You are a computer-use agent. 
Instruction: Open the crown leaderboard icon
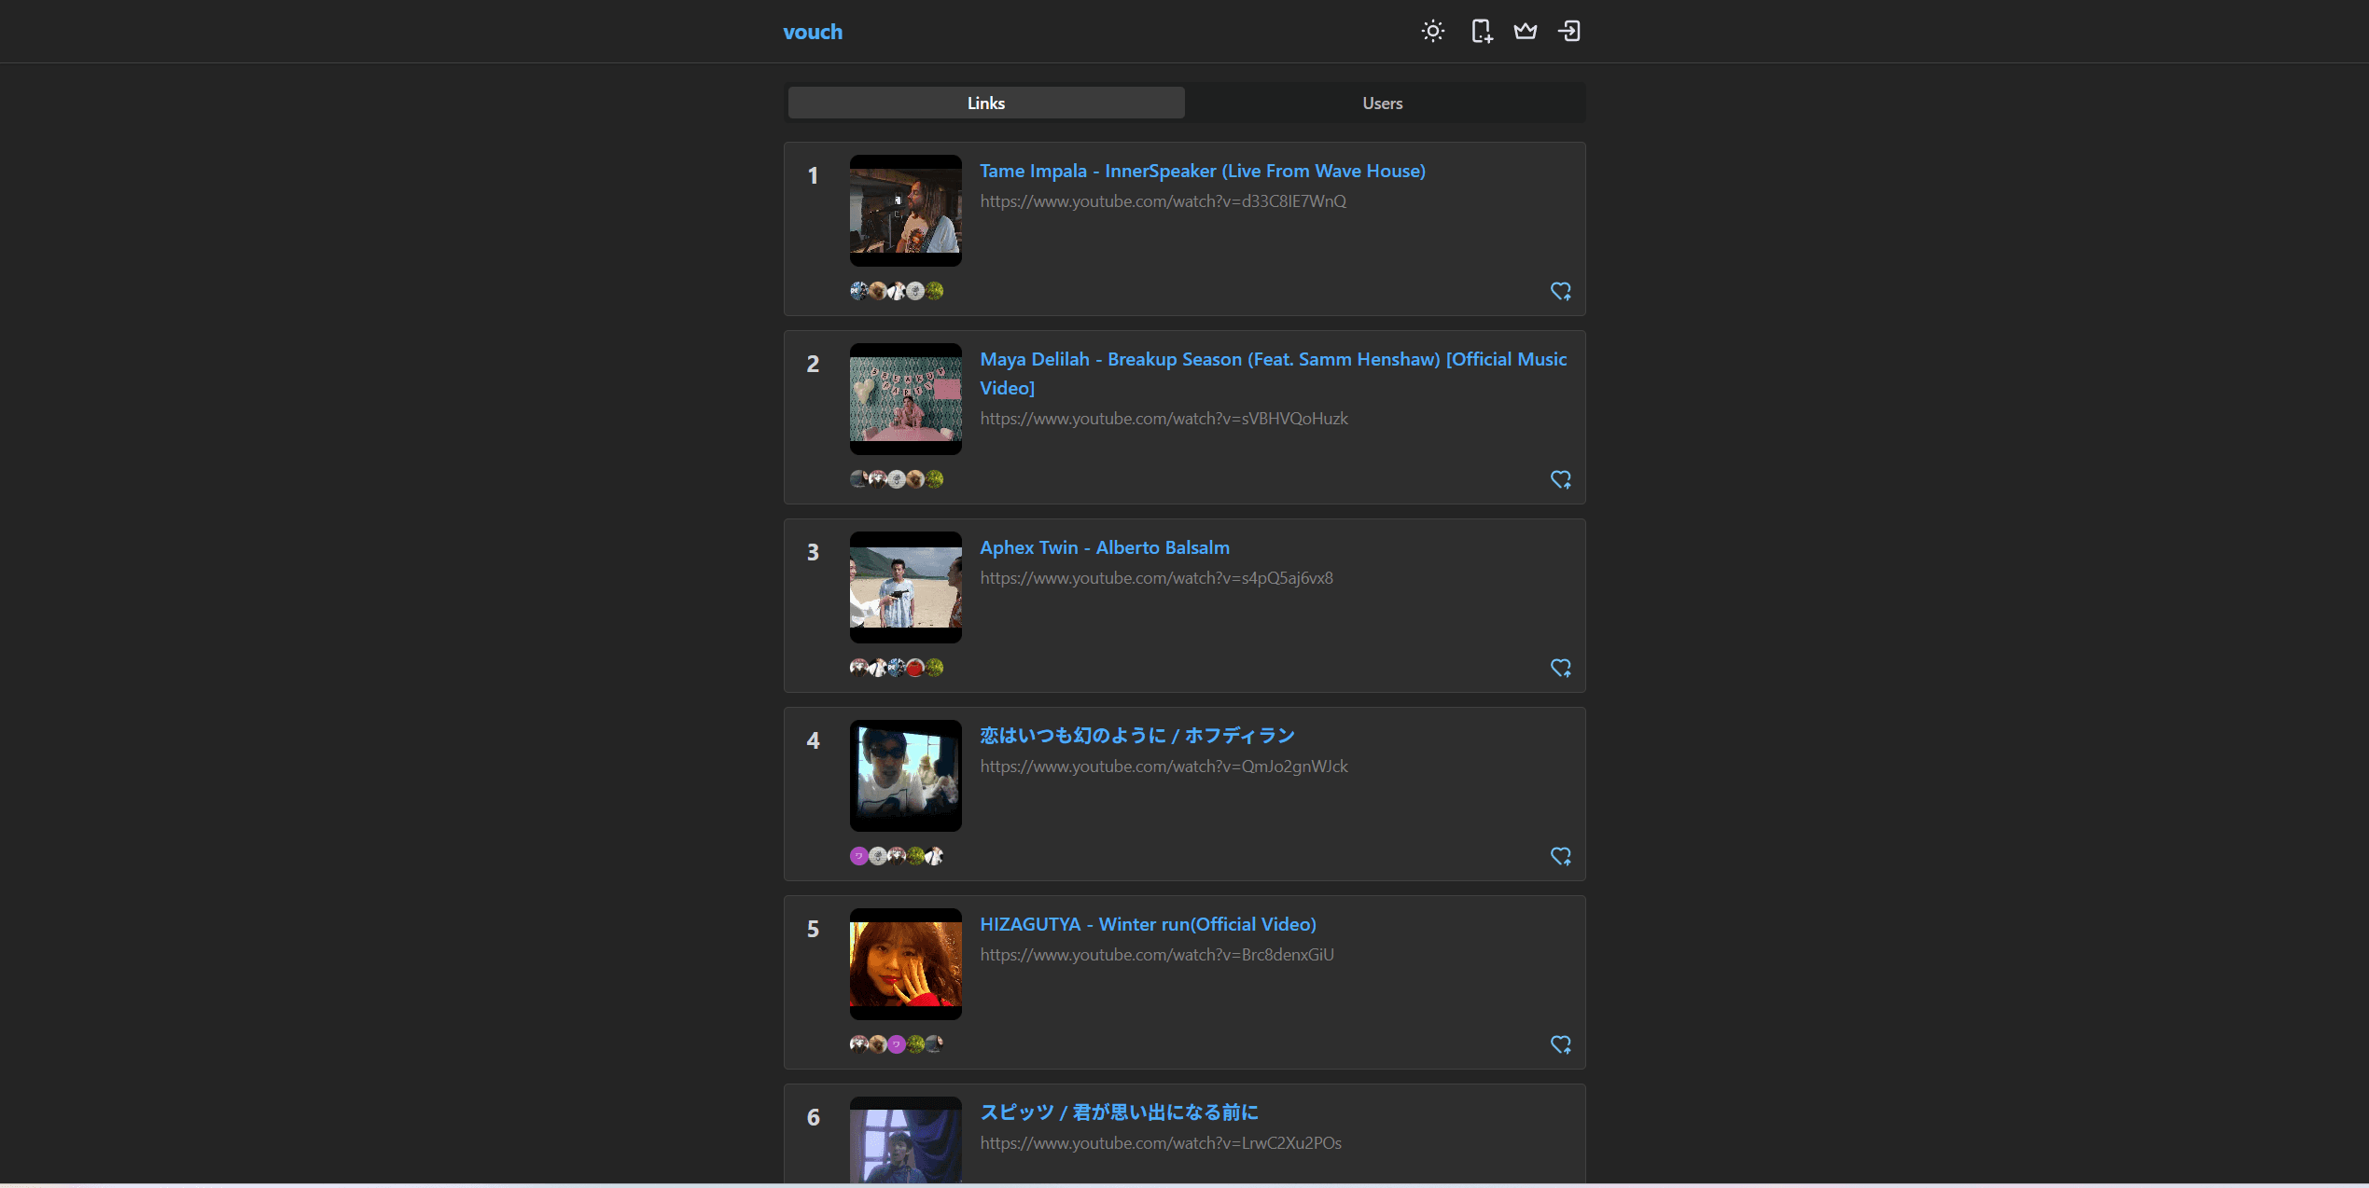[x=1526, y=31]
